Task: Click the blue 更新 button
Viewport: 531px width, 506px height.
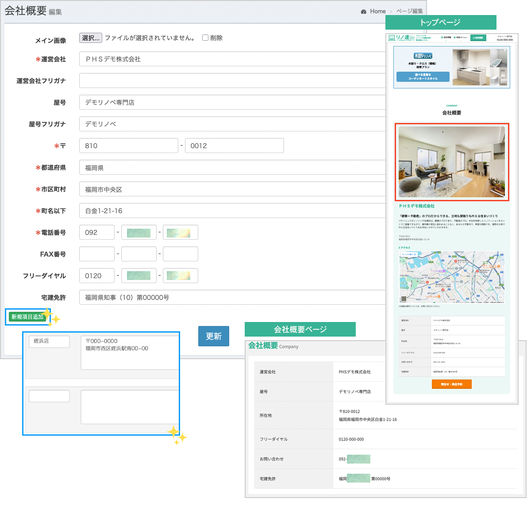Action: 214,336
